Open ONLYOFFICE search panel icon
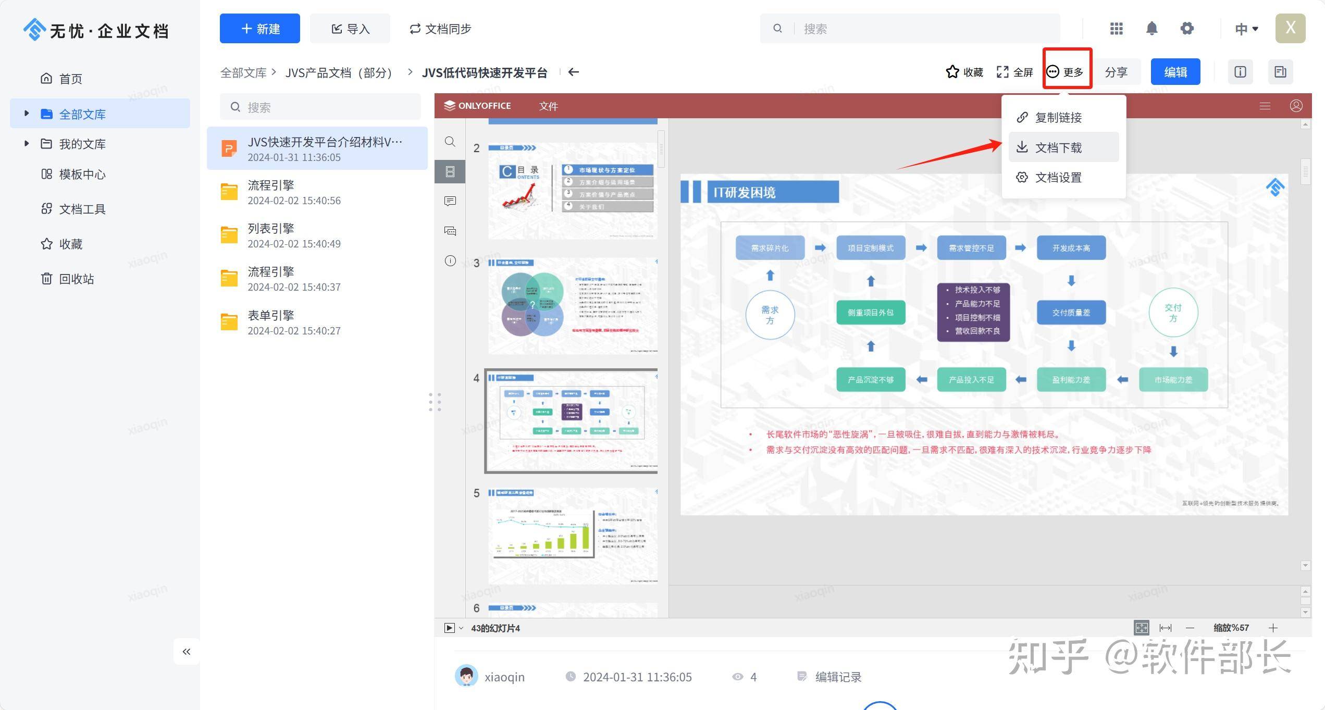Image resolution: width=1325 pixels, height=710 pixels. pos(450,142)
